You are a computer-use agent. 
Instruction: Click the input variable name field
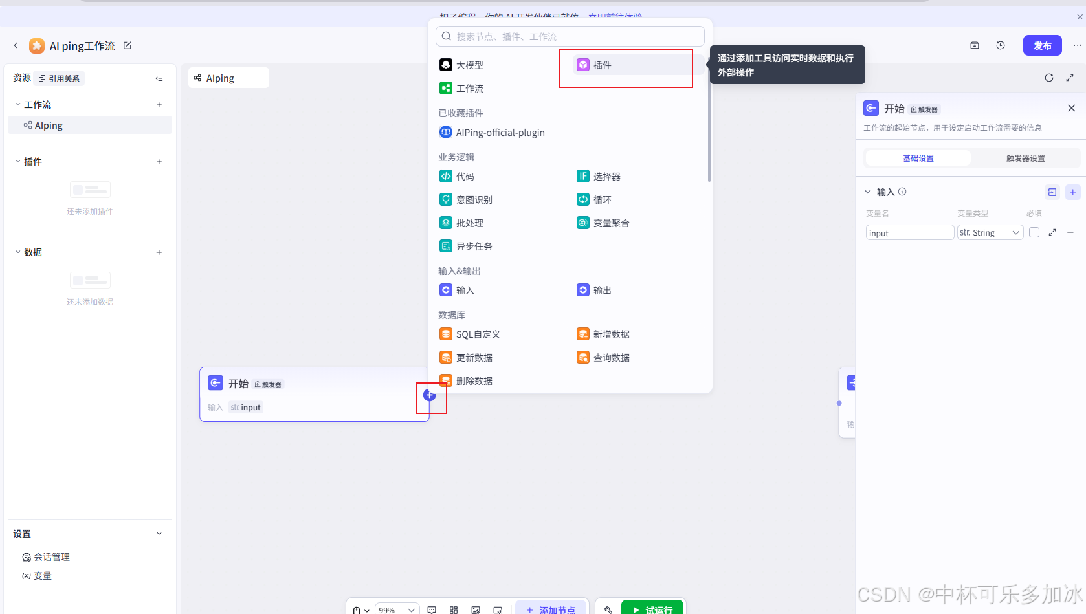[x=910, y=232]
